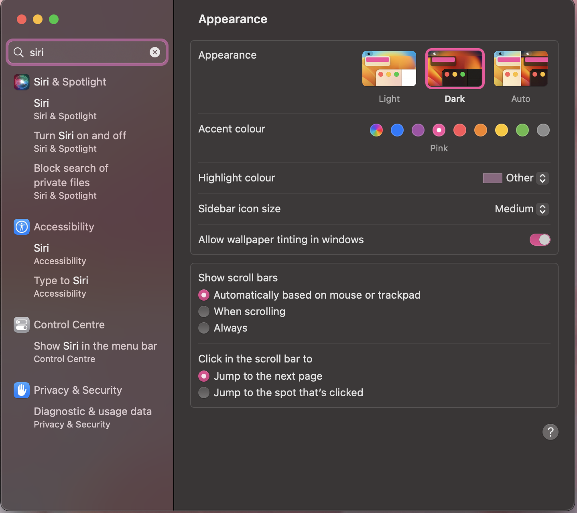Choose the purple accent colour

coord(418,130)
